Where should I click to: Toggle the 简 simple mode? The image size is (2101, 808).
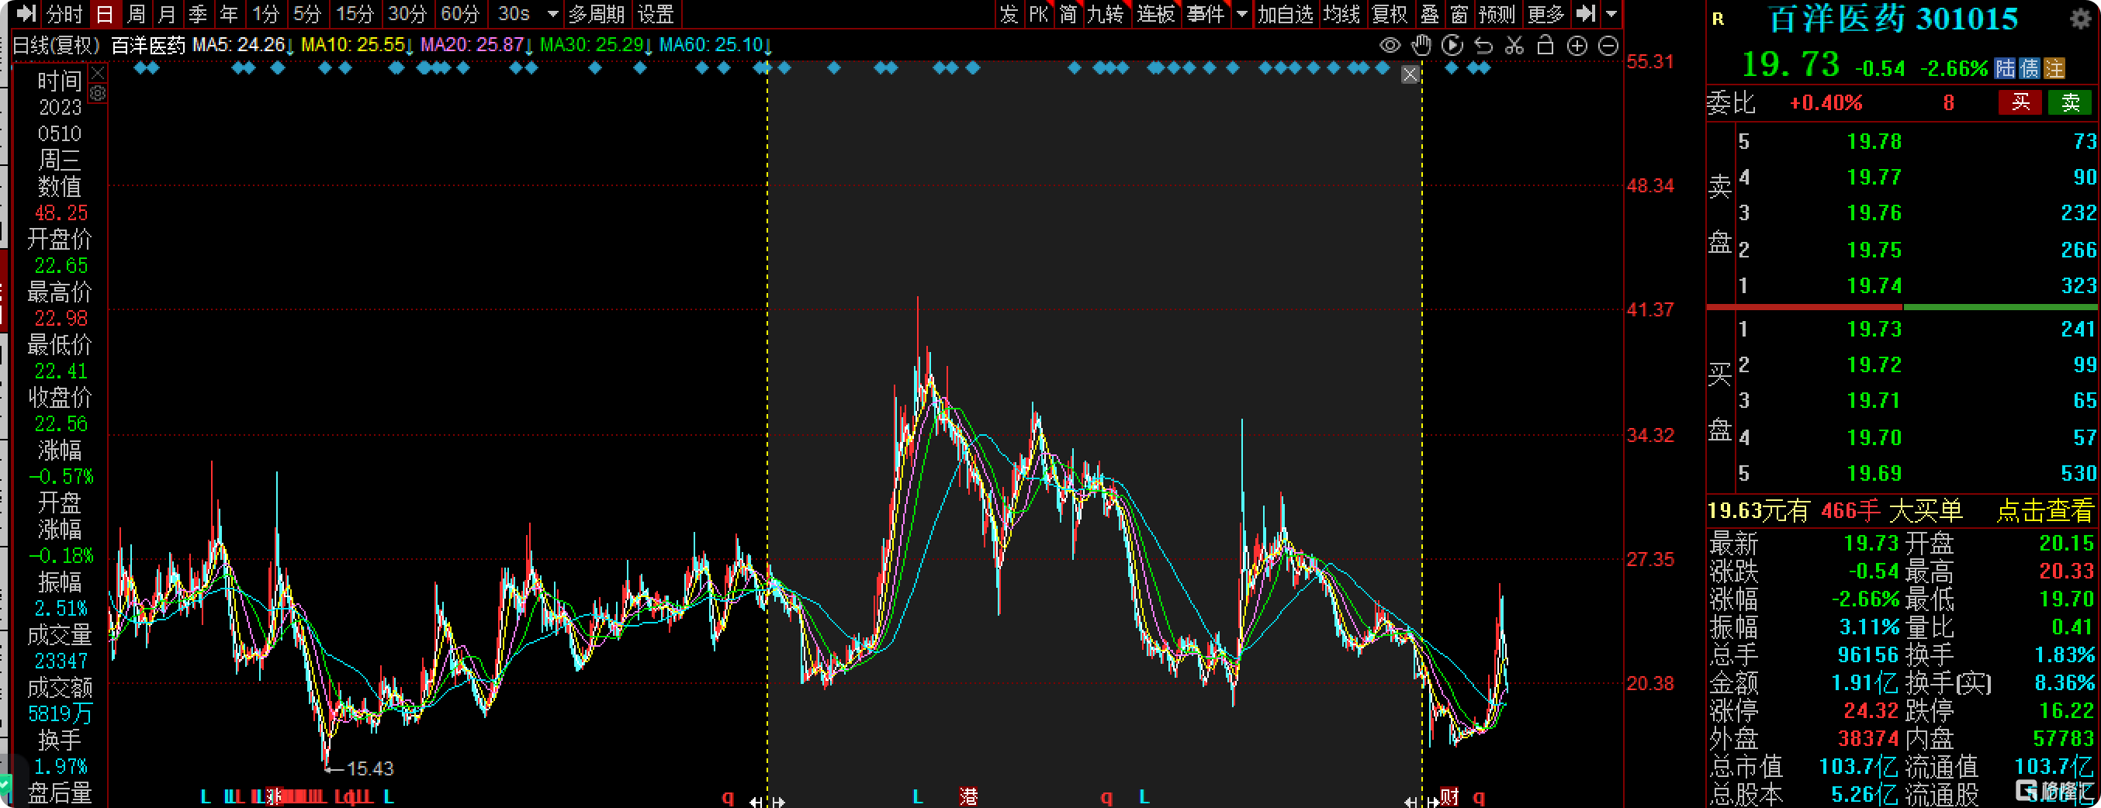[1068, 13]
